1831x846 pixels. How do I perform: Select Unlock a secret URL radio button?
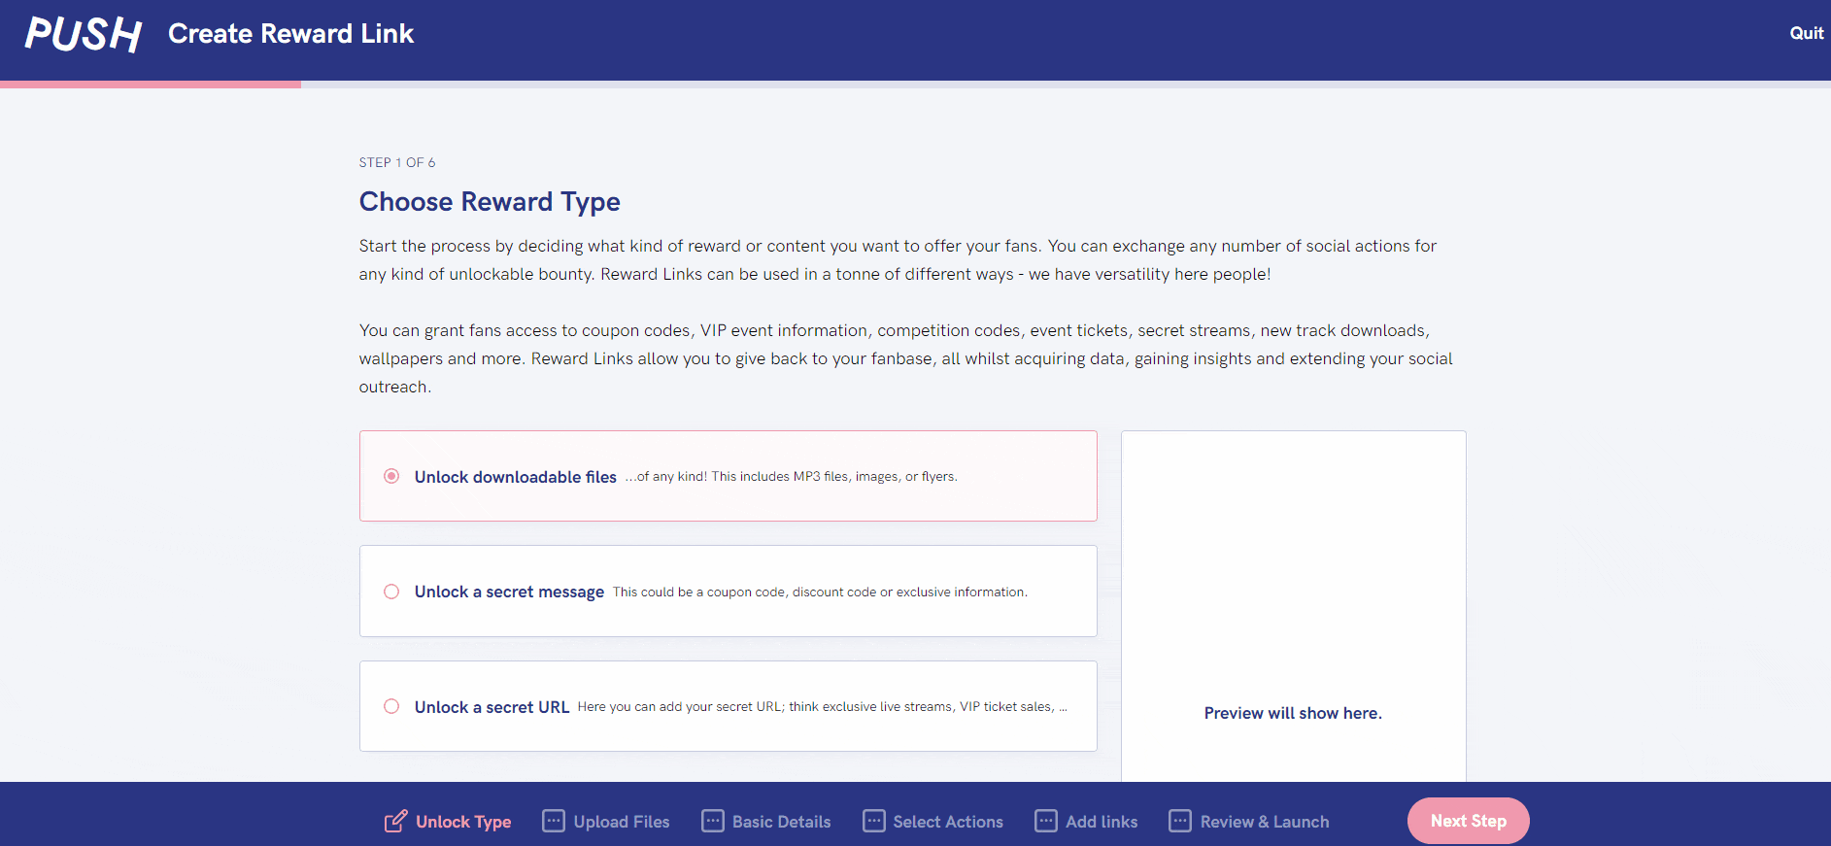click(x=391, y=706)
